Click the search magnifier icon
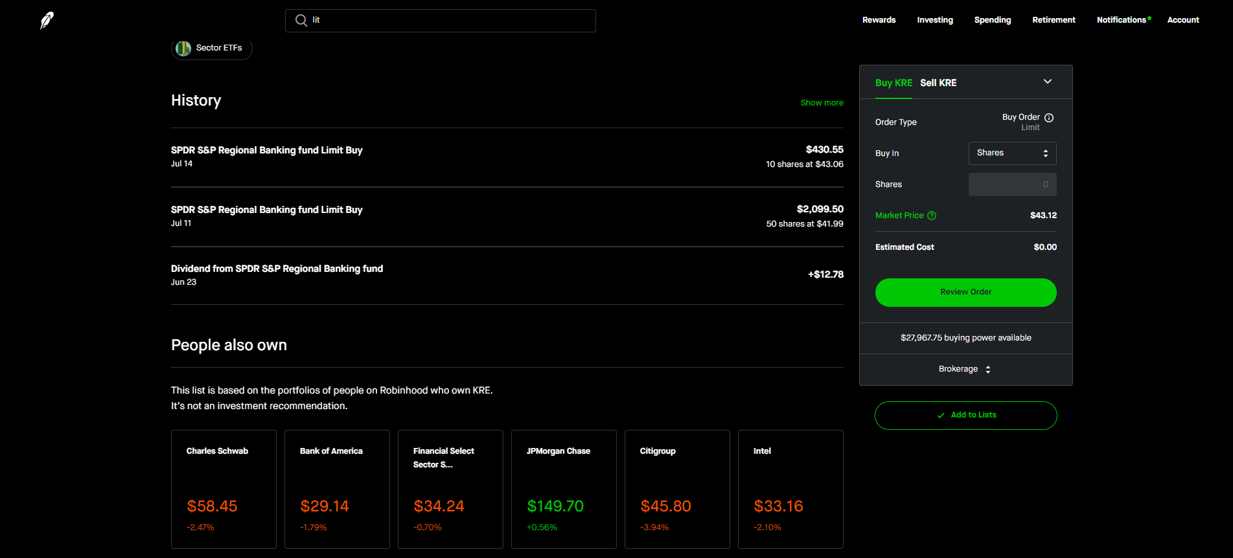 point(301,21)
